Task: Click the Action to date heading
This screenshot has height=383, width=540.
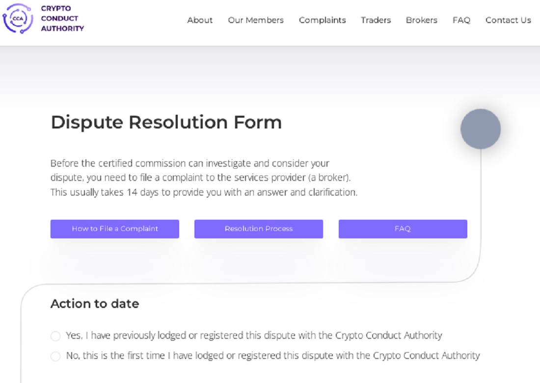Action: 95,304
